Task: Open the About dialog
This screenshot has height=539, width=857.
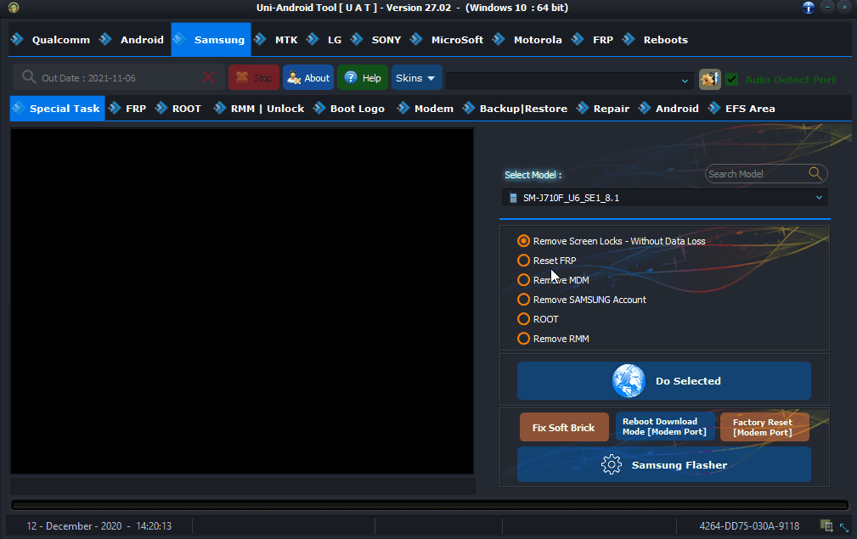Action: (x=308, y=77)
